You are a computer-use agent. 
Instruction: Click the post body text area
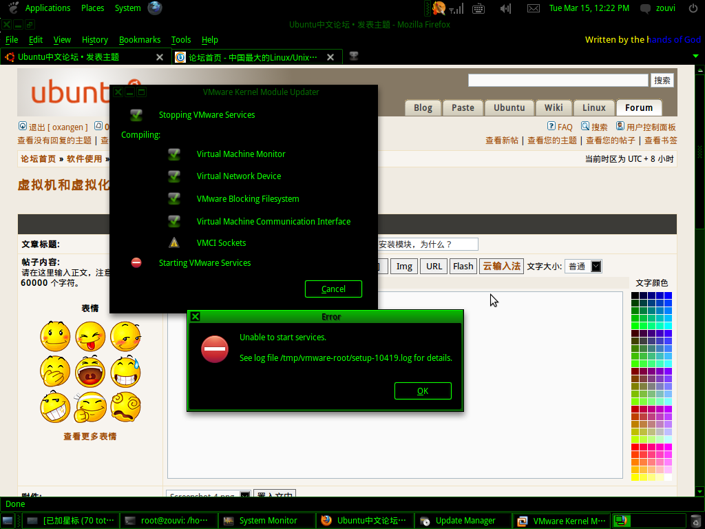coord(394,385)
